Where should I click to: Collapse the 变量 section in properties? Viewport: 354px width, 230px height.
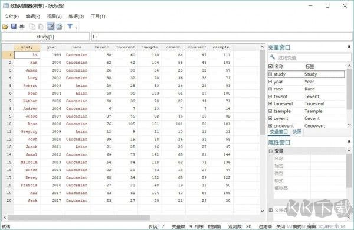(271, 151)
